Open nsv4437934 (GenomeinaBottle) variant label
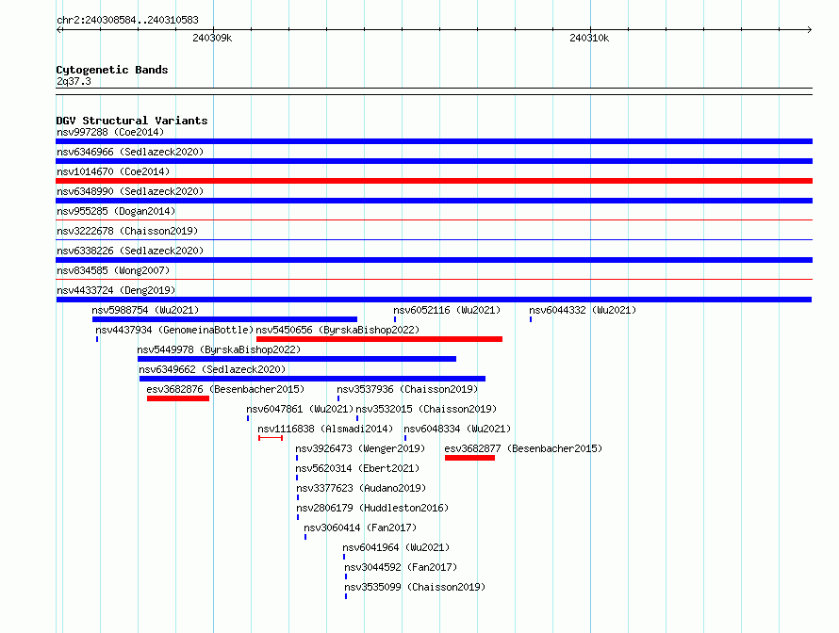 tap(174, 330)
